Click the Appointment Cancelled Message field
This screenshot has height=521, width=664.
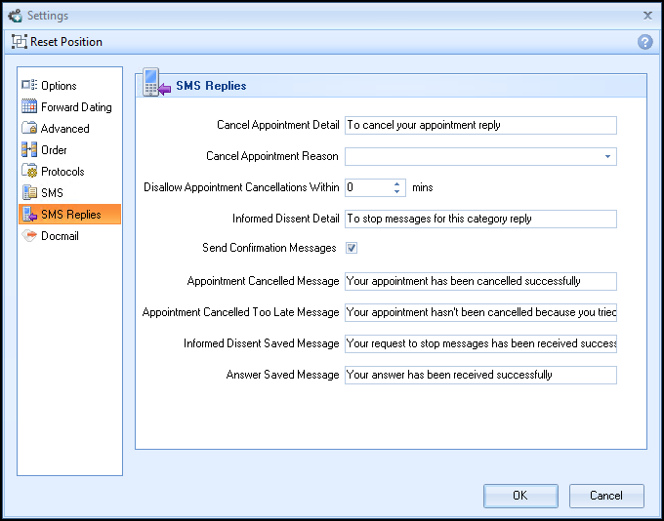point(480,281)
